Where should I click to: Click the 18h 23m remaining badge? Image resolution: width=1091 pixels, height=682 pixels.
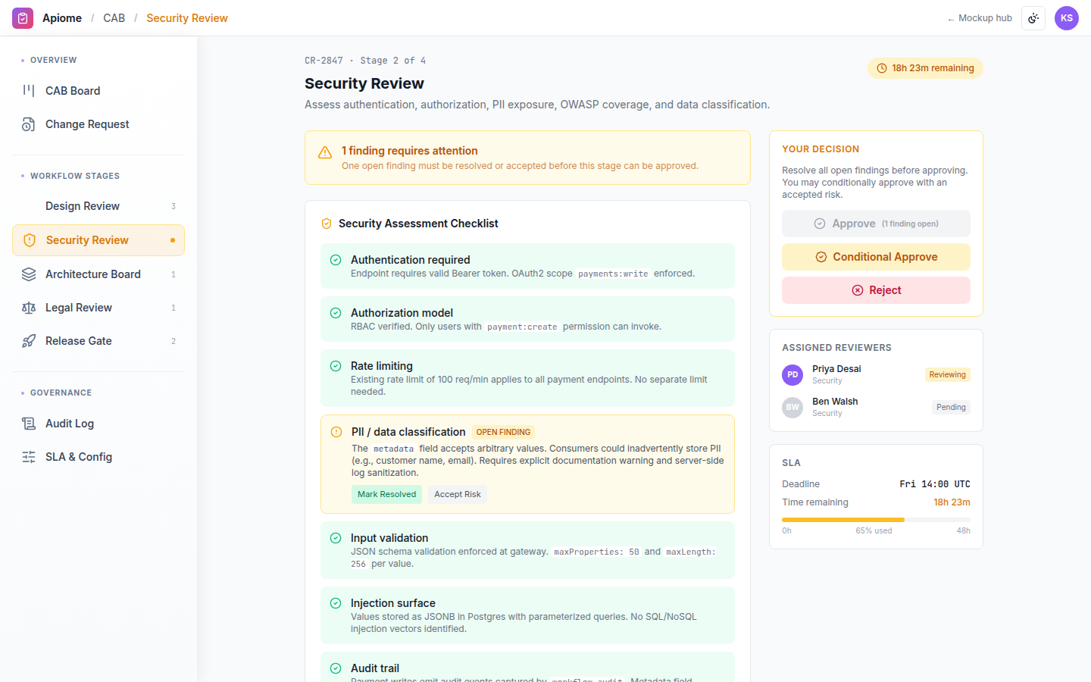point(925,68)
